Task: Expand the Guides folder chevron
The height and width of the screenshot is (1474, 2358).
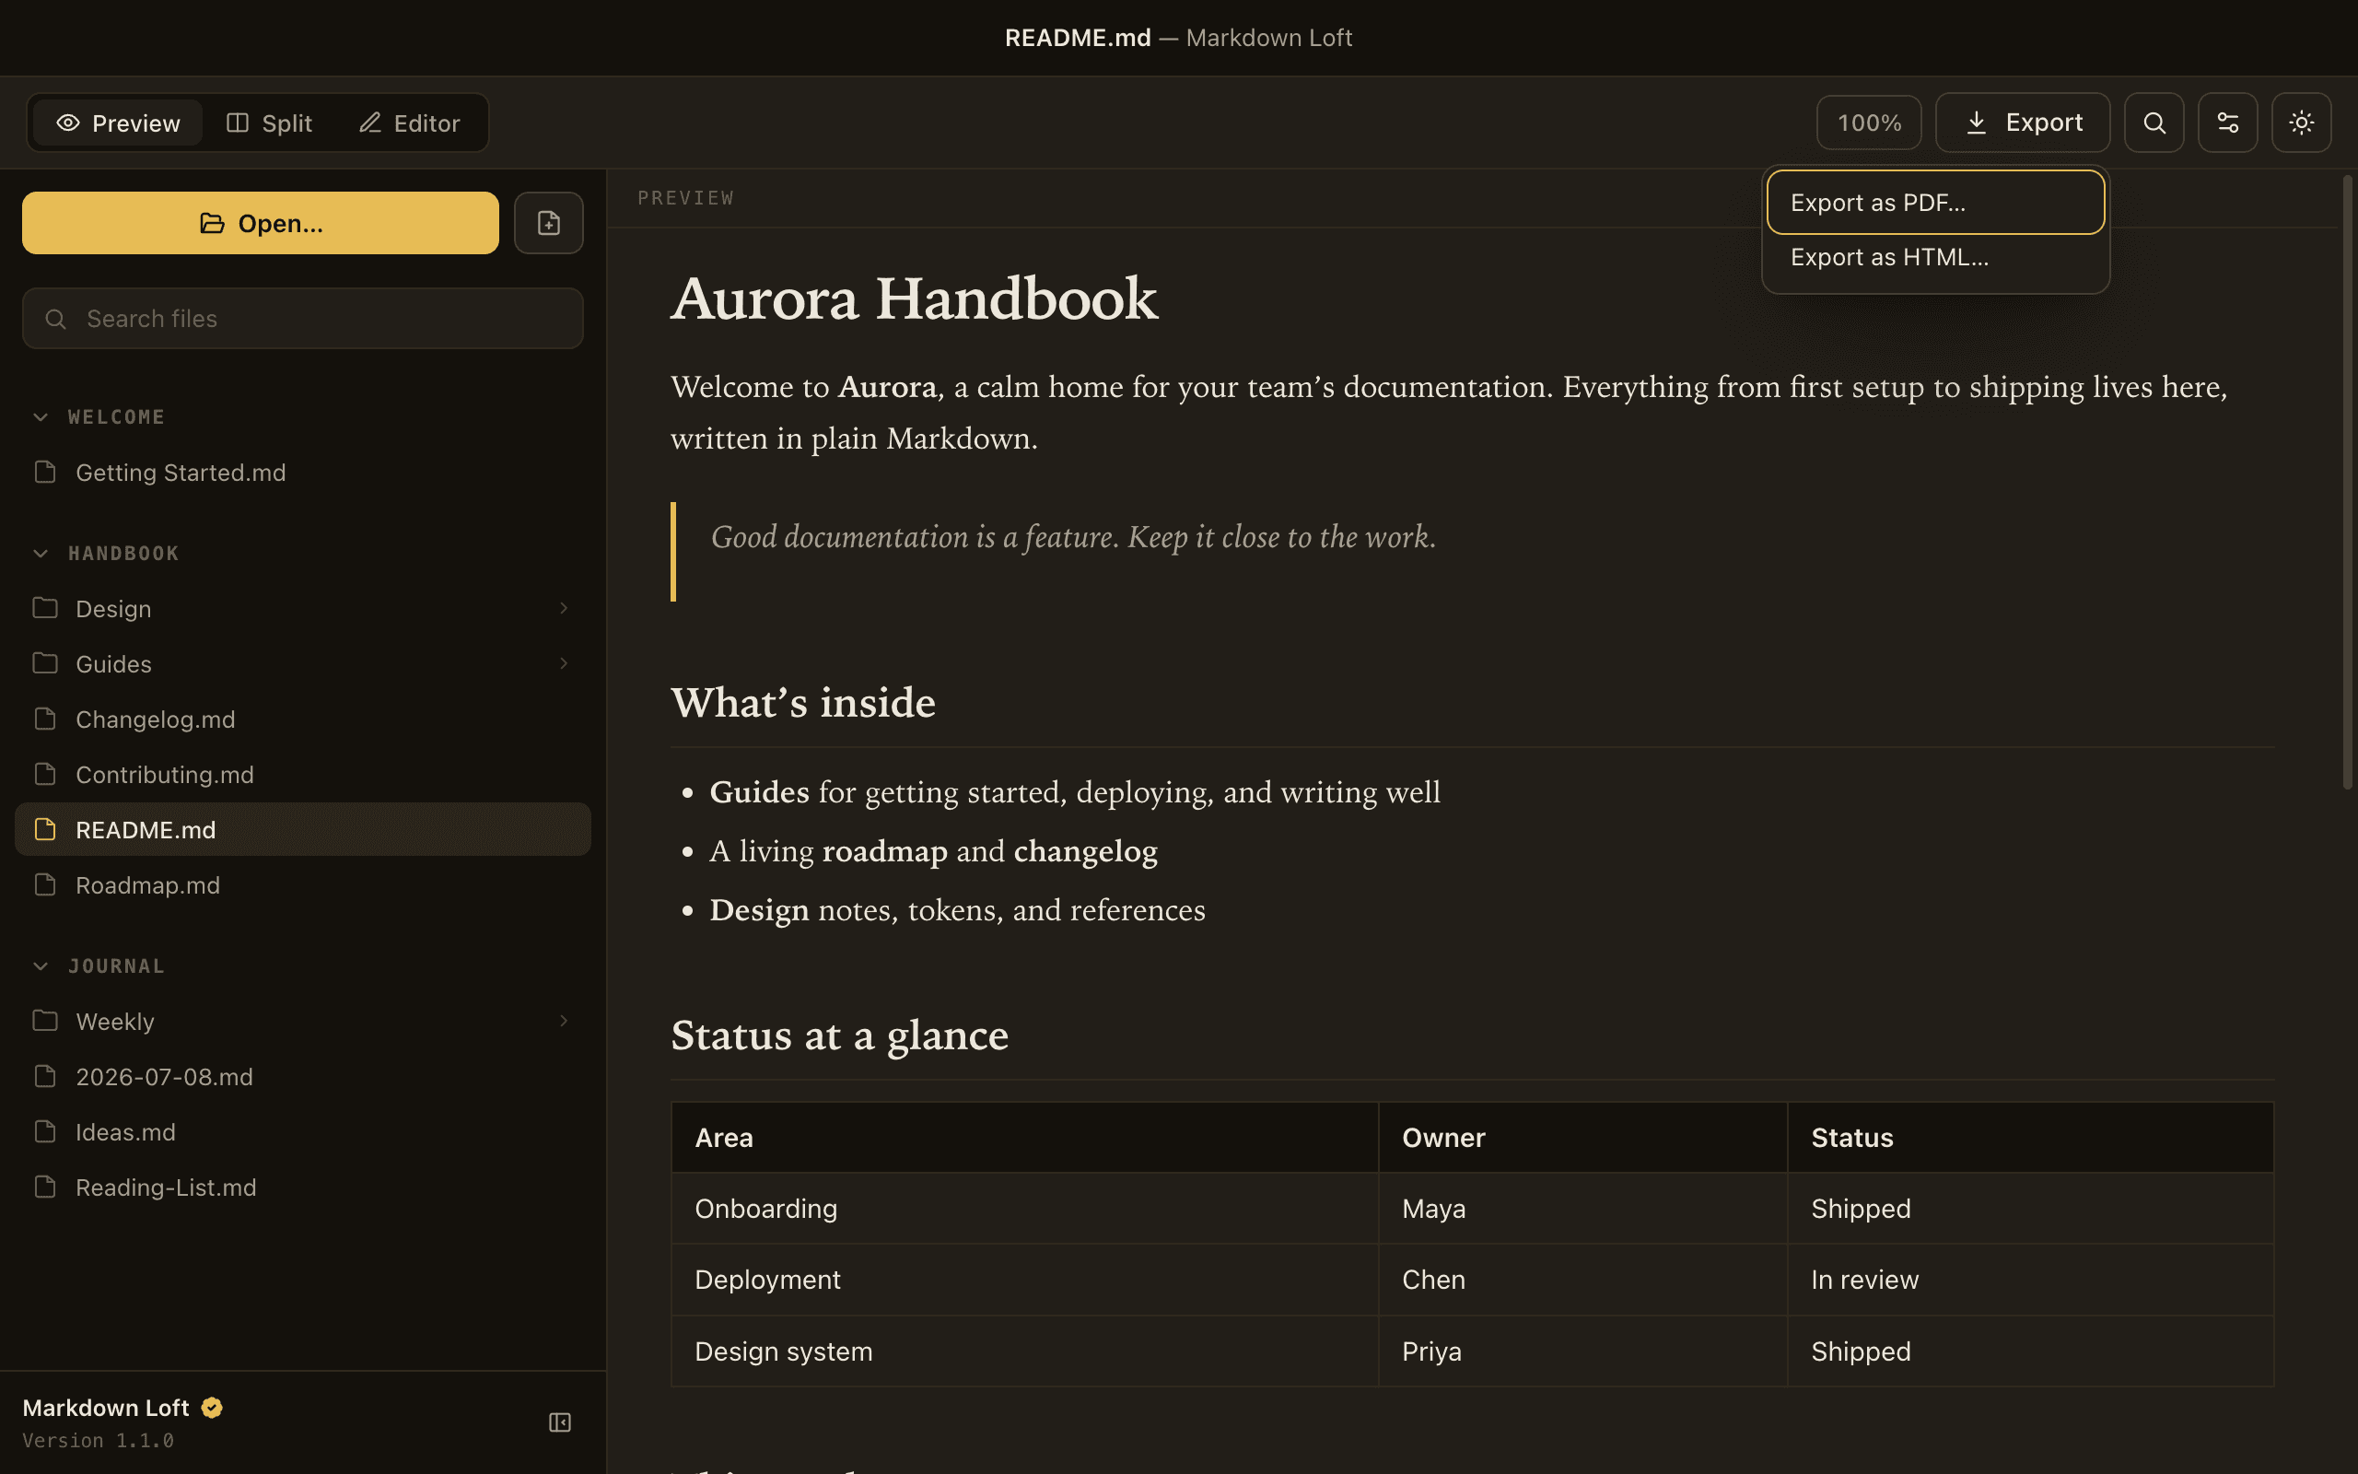Action: 563,664
